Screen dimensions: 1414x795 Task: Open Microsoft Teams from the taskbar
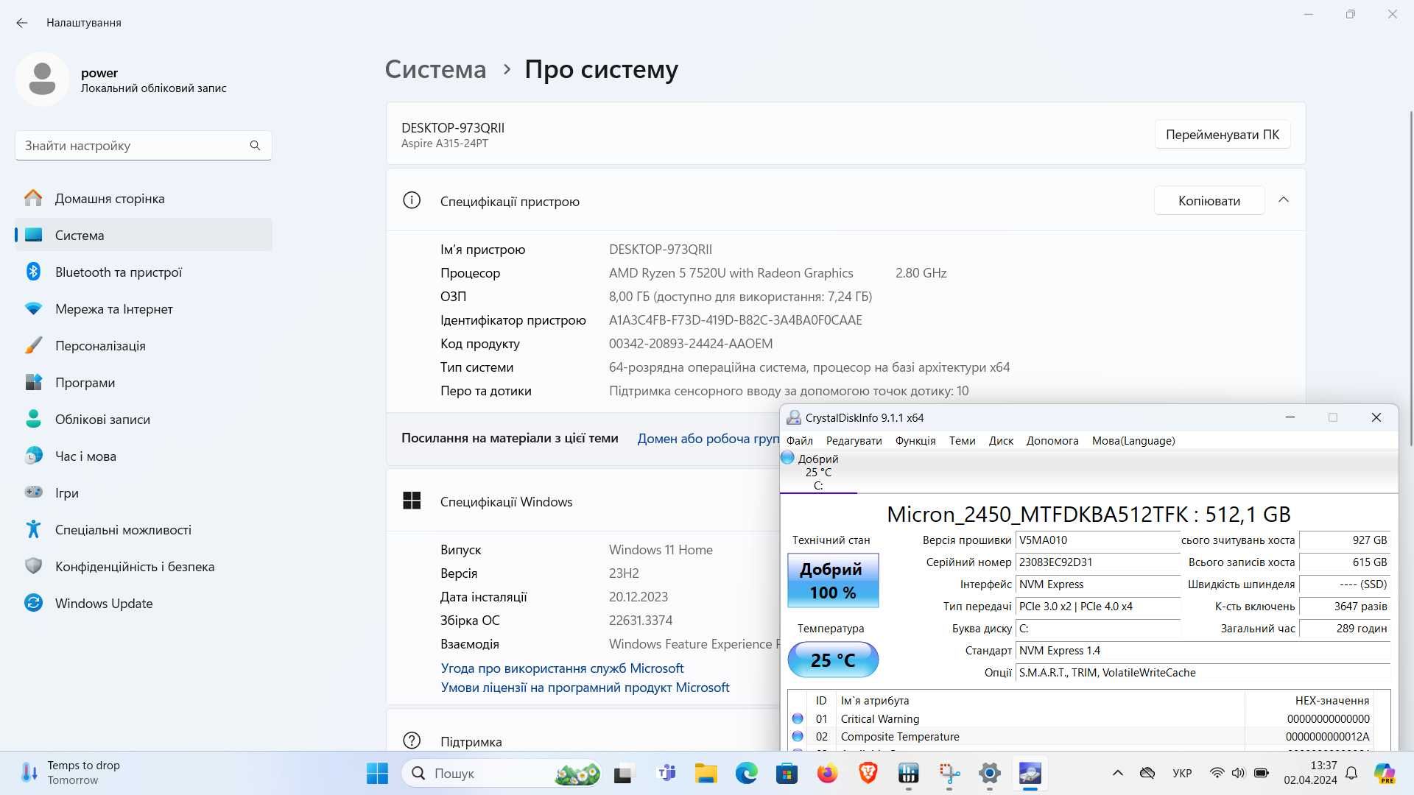(x=666, y=773)
